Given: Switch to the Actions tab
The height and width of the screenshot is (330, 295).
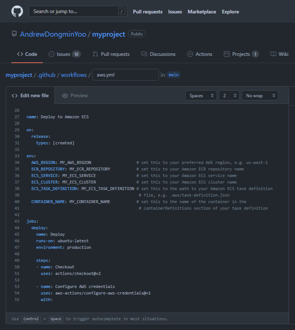Looking at the screenshot, I should (x=199, y=54).
